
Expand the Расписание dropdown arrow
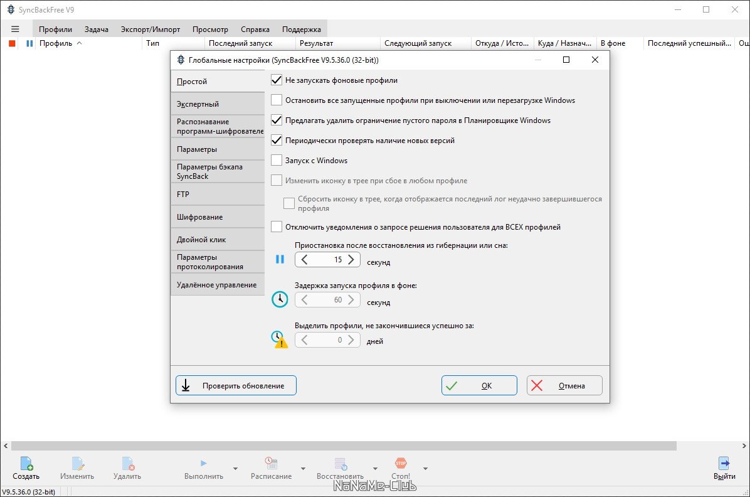click(x=304, y=469)
